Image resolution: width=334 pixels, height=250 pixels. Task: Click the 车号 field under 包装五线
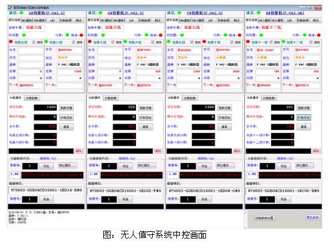31,51
